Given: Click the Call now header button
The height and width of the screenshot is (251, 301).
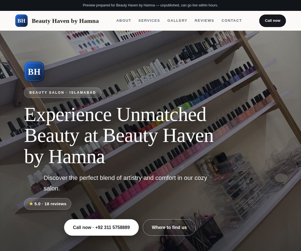Looking at the screenshot, I should [272, 21].
